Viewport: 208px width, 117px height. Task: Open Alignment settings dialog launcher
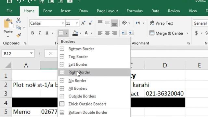click(188, 43)
